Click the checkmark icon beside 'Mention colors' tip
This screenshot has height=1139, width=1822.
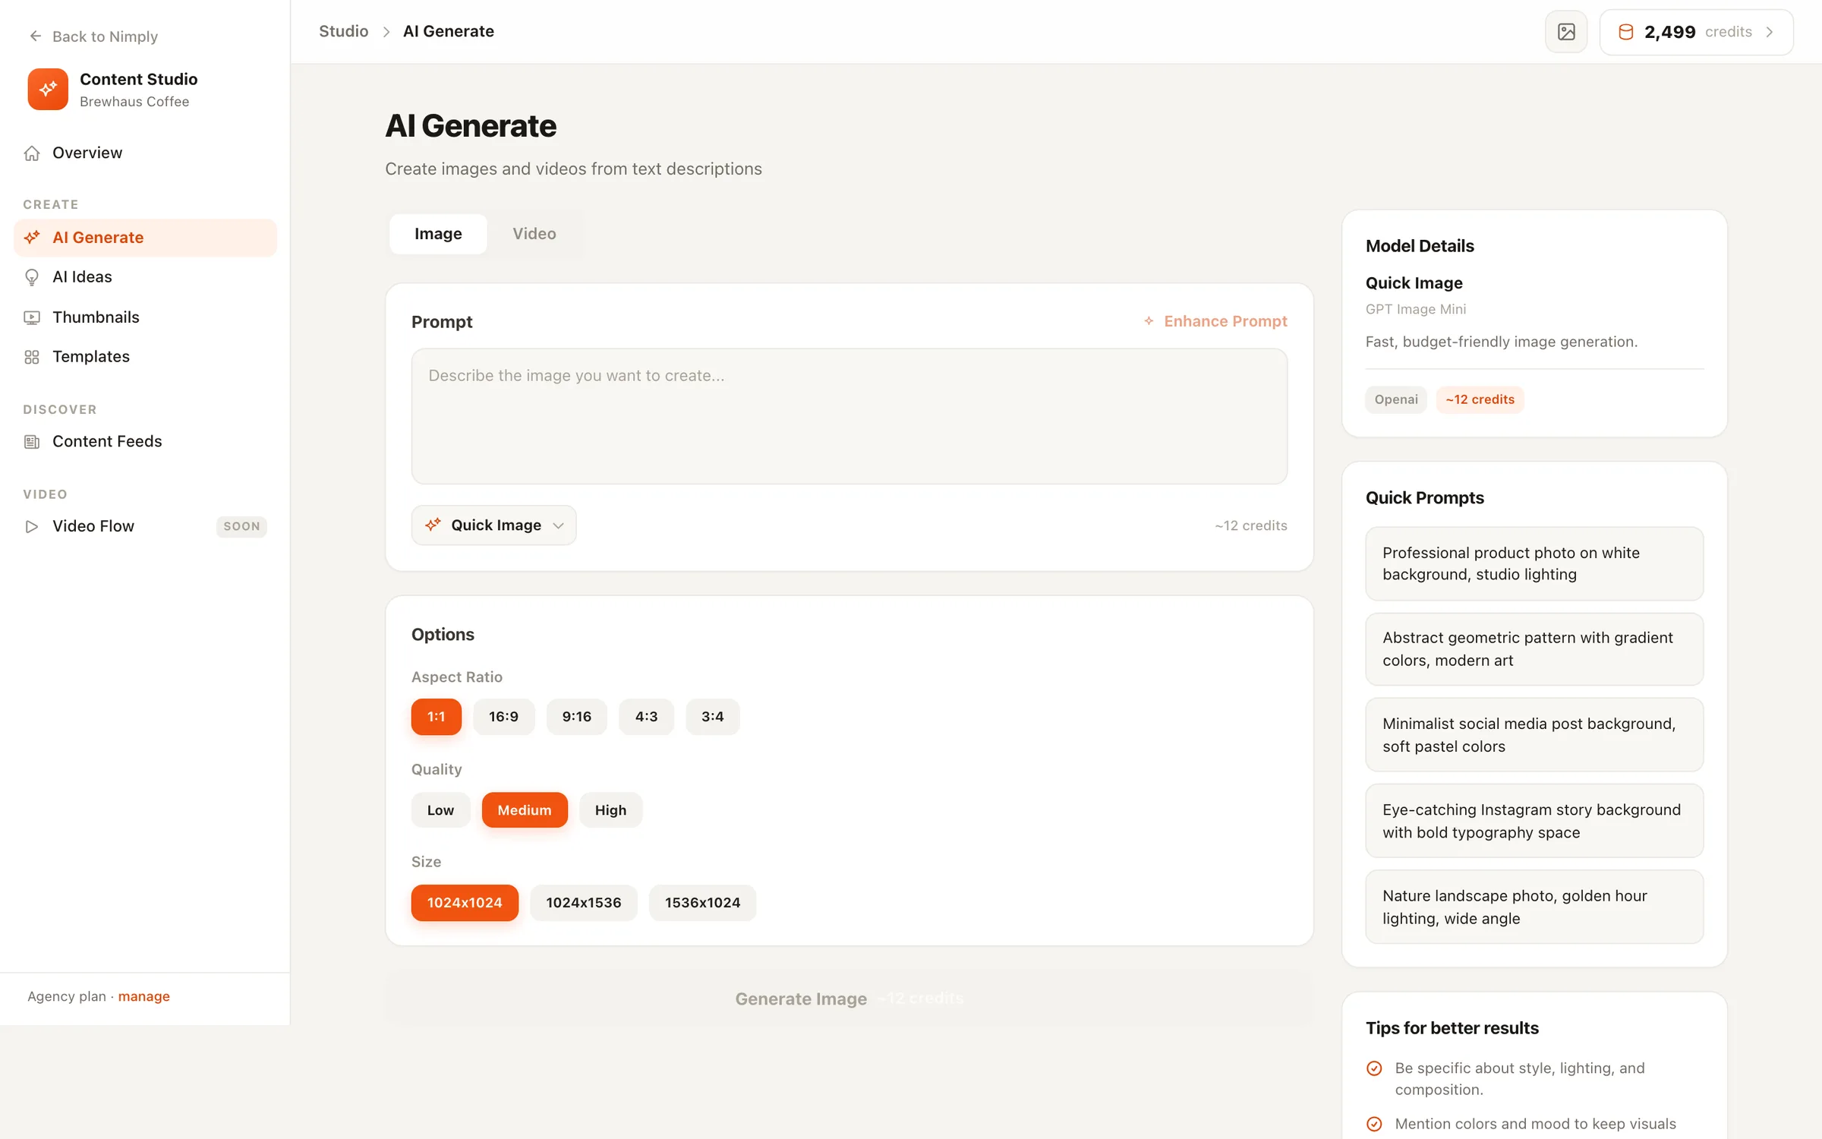[1374, 1124]
